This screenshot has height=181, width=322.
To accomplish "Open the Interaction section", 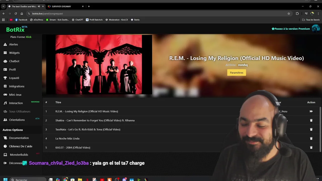I will tap(16, 103).
